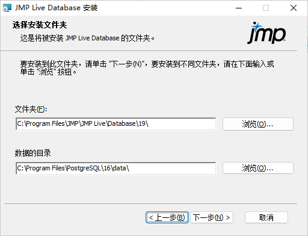This screenshot has width=308, height=236.
Task: Click the instruction text starting with 要安装到此文件夹
Action: tap(147, 68)
